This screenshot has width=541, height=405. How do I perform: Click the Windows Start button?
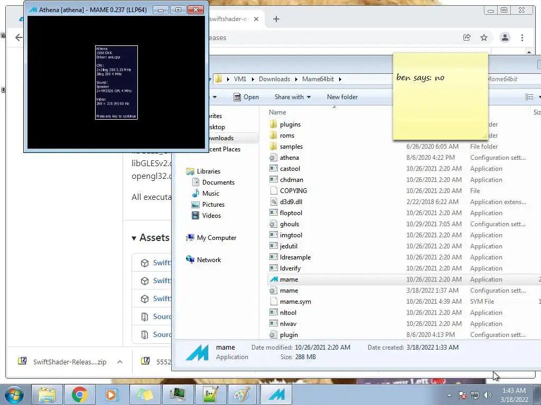[x=14, y=395]
